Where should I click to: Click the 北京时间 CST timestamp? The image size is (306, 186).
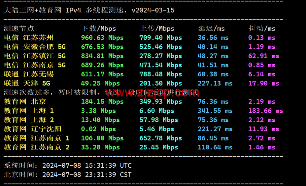coord(67,175)
